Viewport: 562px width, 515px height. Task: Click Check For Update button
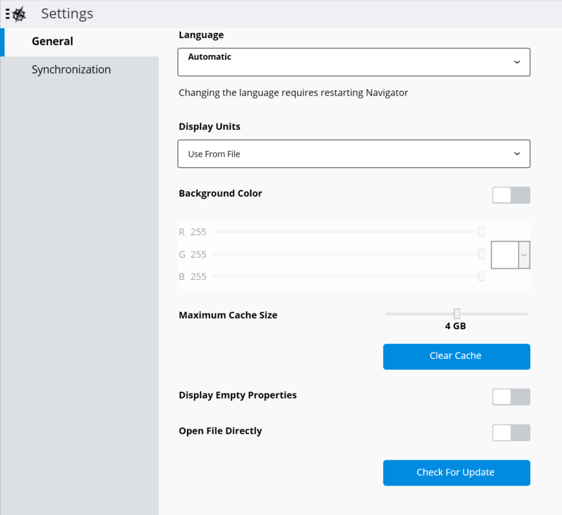457,473
